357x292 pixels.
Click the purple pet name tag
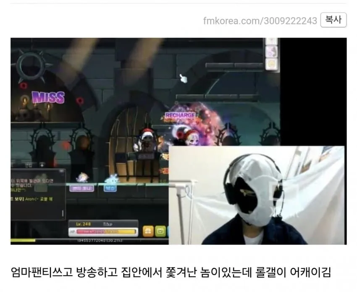coord(82,188)
